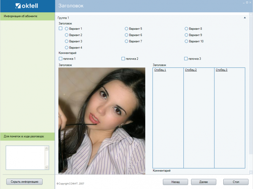Minimize the window

coord(244,3)
